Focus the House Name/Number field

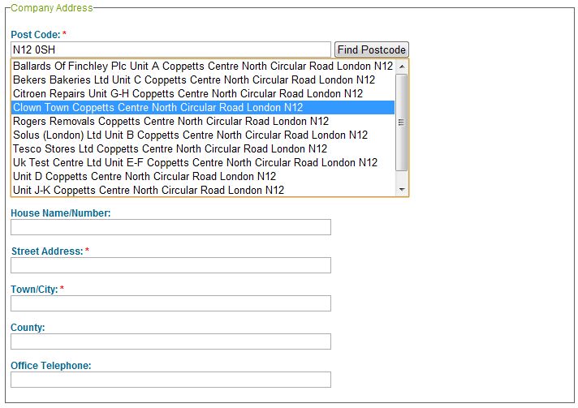point(170,227)
